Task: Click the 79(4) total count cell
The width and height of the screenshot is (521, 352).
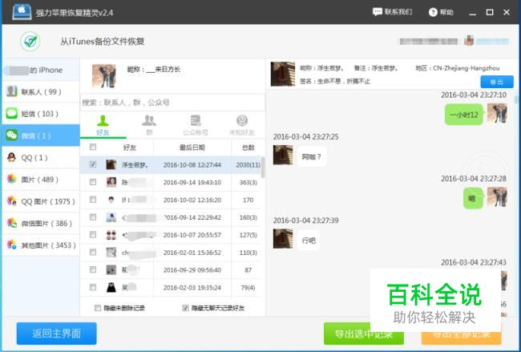Action: click(248, 288)
